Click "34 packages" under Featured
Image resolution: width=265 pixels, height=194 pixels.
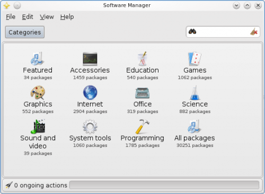38,77
